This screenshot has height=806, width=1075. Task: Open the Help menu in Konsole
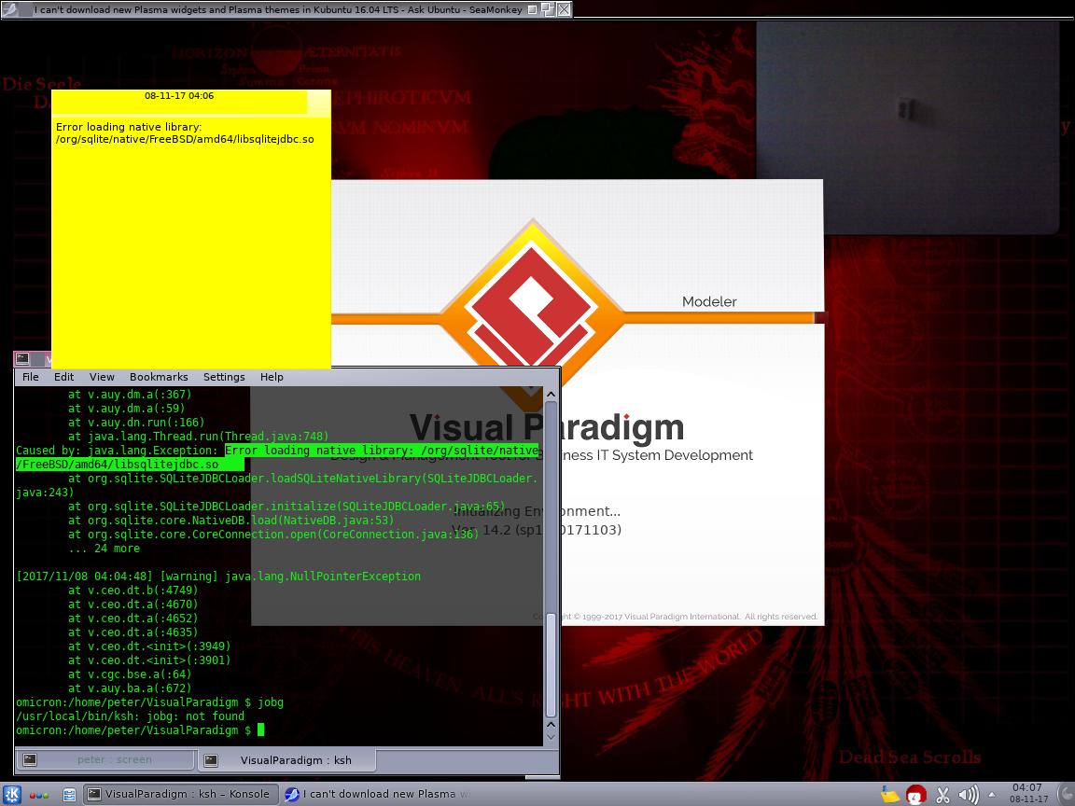pos(272,377)
